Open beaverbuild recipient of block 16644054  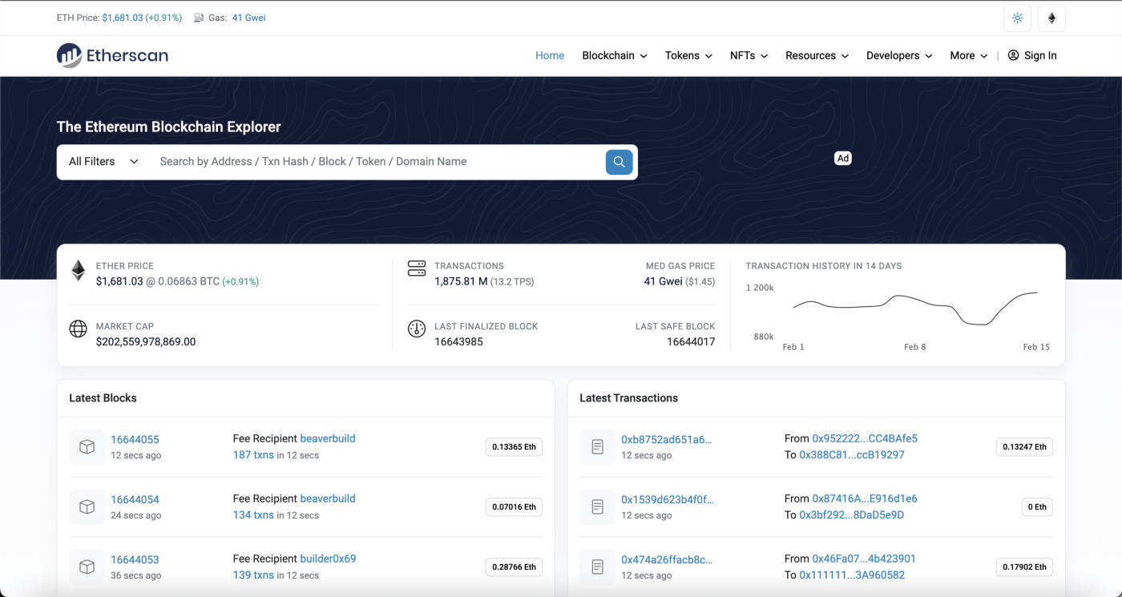[328, 498]
